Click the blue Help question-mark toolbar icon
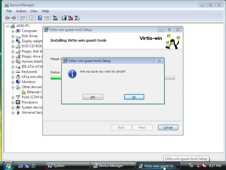The height and width of the screenshot is (170, 226). (40, 18)
